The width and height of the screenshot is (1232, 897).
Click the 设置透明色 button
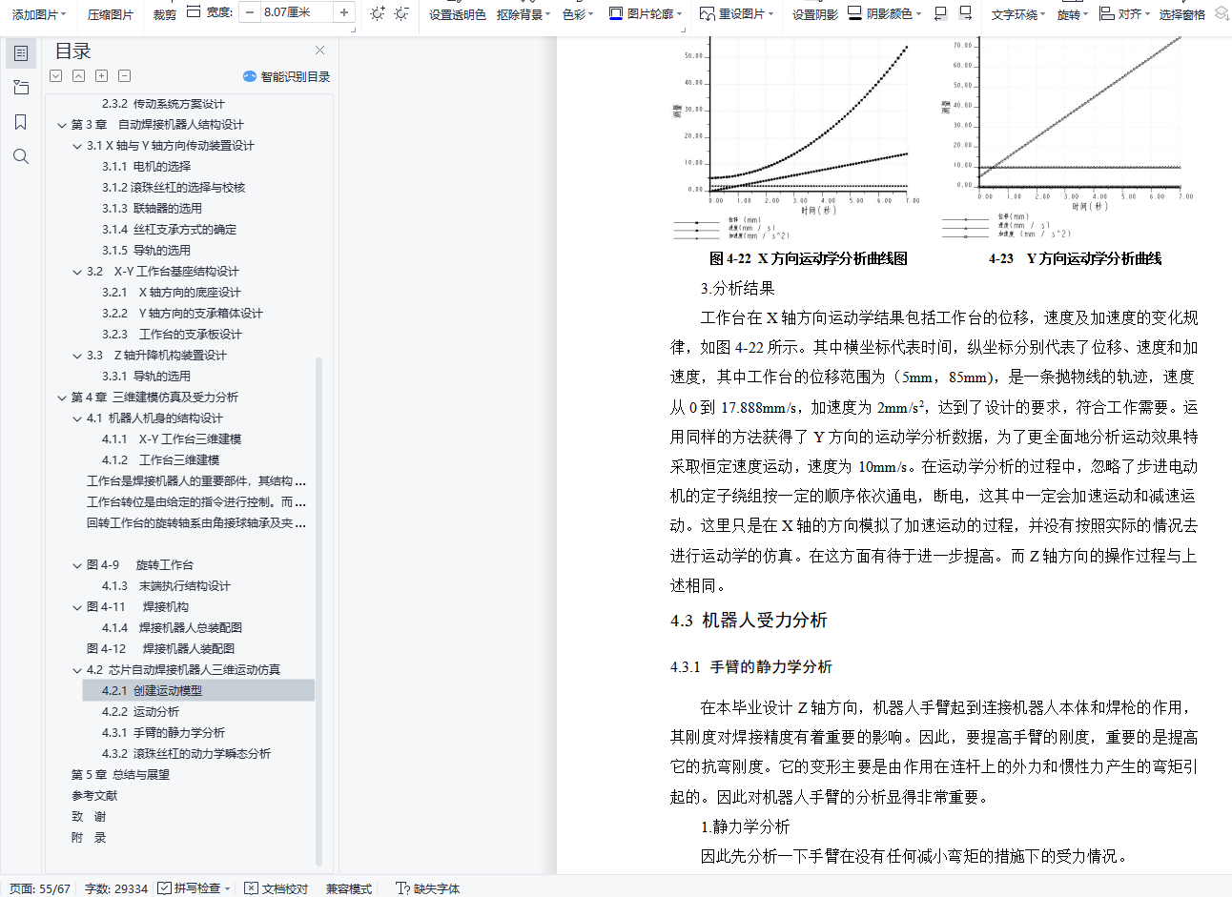458,14
